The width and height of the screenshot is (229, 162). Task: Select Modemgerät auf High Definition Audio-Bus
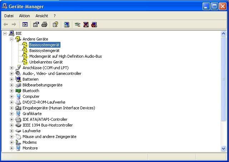click(65, 56)
